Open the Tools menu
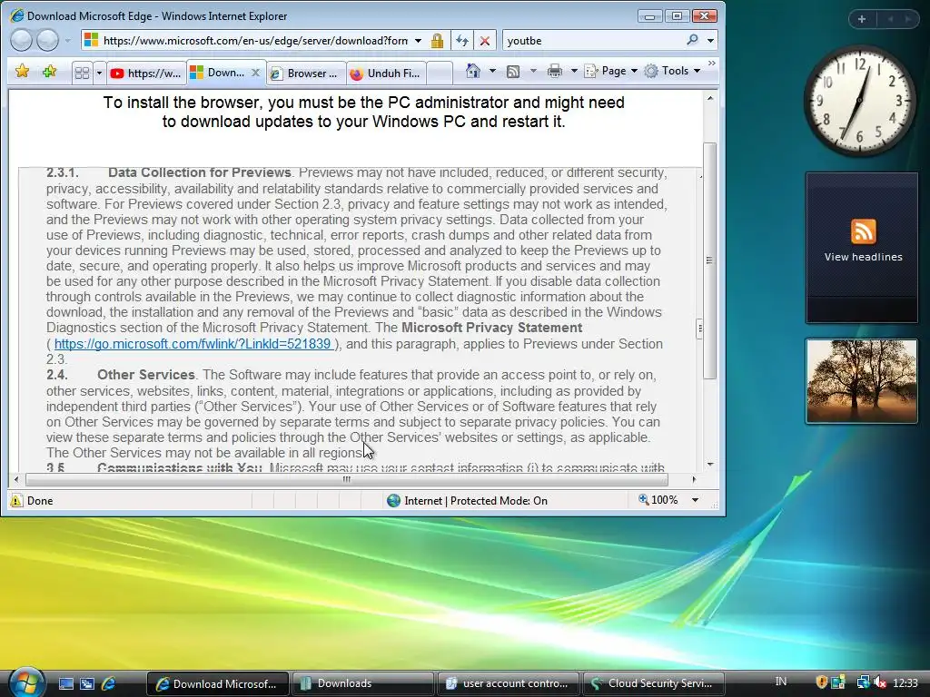Image resolution: width=930 pixels, height=697 pixels. point(672,71)
